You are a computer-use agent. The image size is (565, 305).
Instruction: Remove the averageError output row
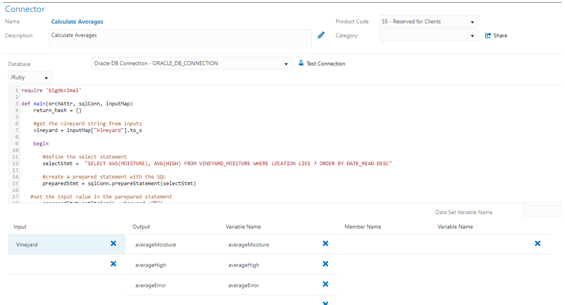[325, 284]
